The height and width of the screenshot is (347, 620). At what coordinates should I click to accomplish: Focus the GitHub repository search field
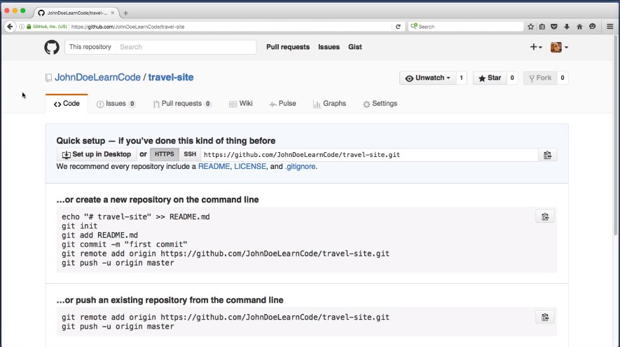point(186,47)
